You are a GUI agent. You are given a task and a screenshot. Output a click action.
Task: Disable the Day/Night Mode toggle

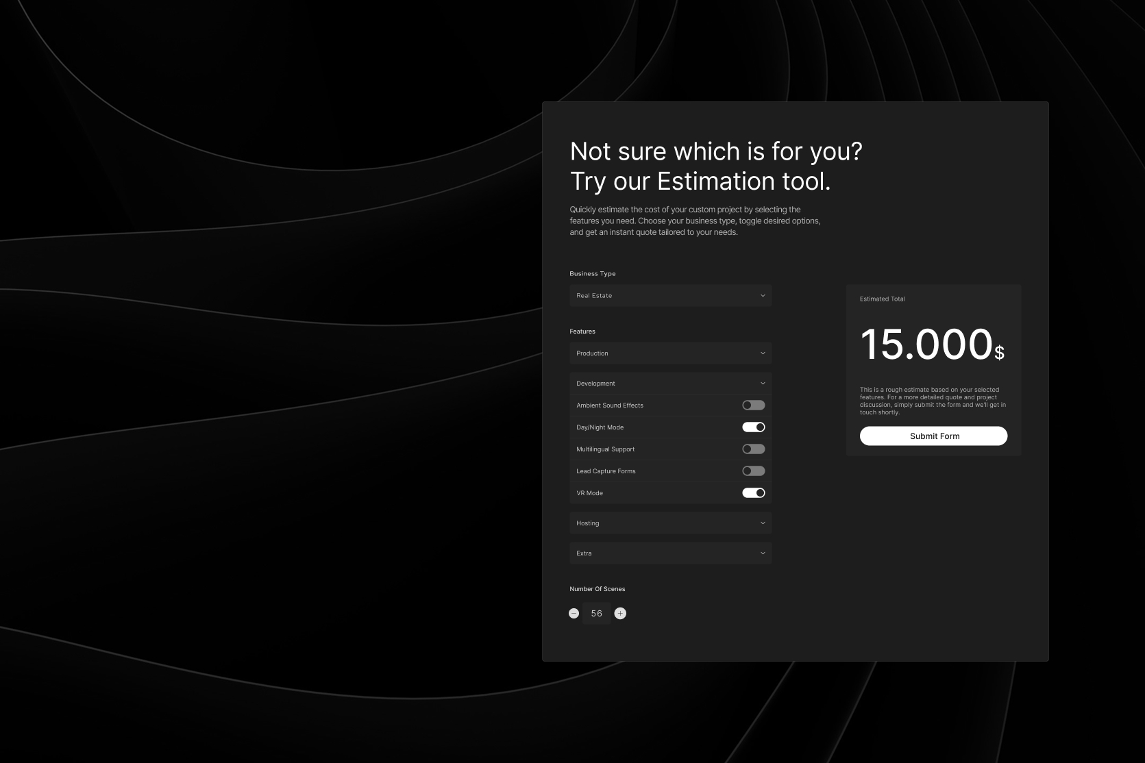[x=753, y=427]
